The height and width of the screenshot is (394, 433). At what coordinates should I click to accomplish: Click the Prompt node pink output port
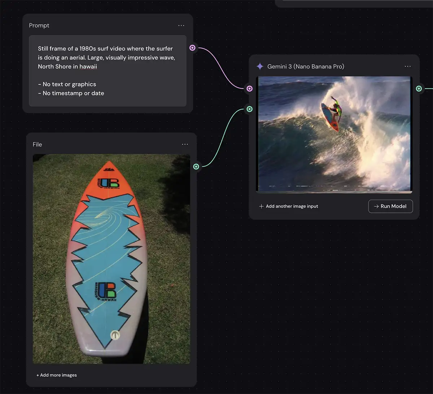pyautogui.click(x=193, y=48)
